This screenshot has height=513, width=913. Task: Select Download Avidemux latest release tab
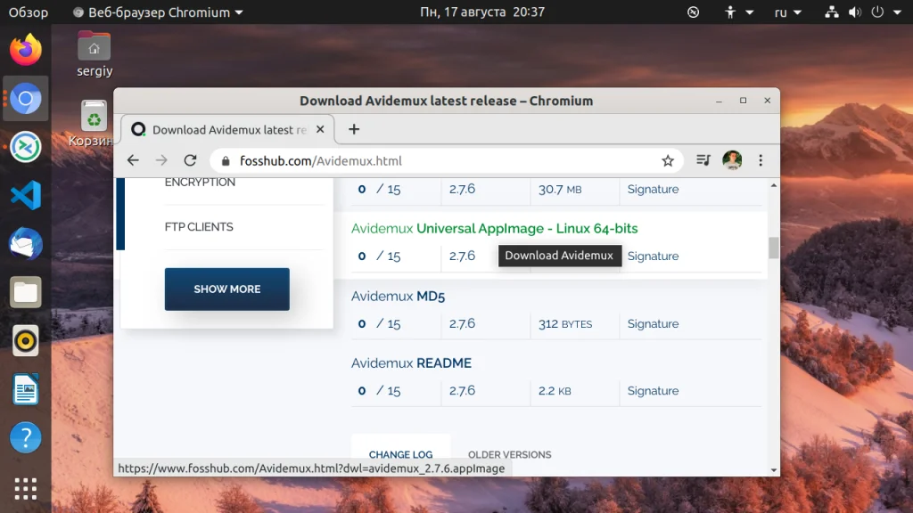[227, 130]
